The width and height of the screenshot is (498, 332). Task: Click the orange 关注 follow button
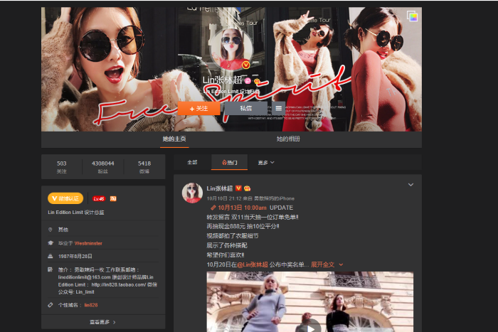pos(198,108)
